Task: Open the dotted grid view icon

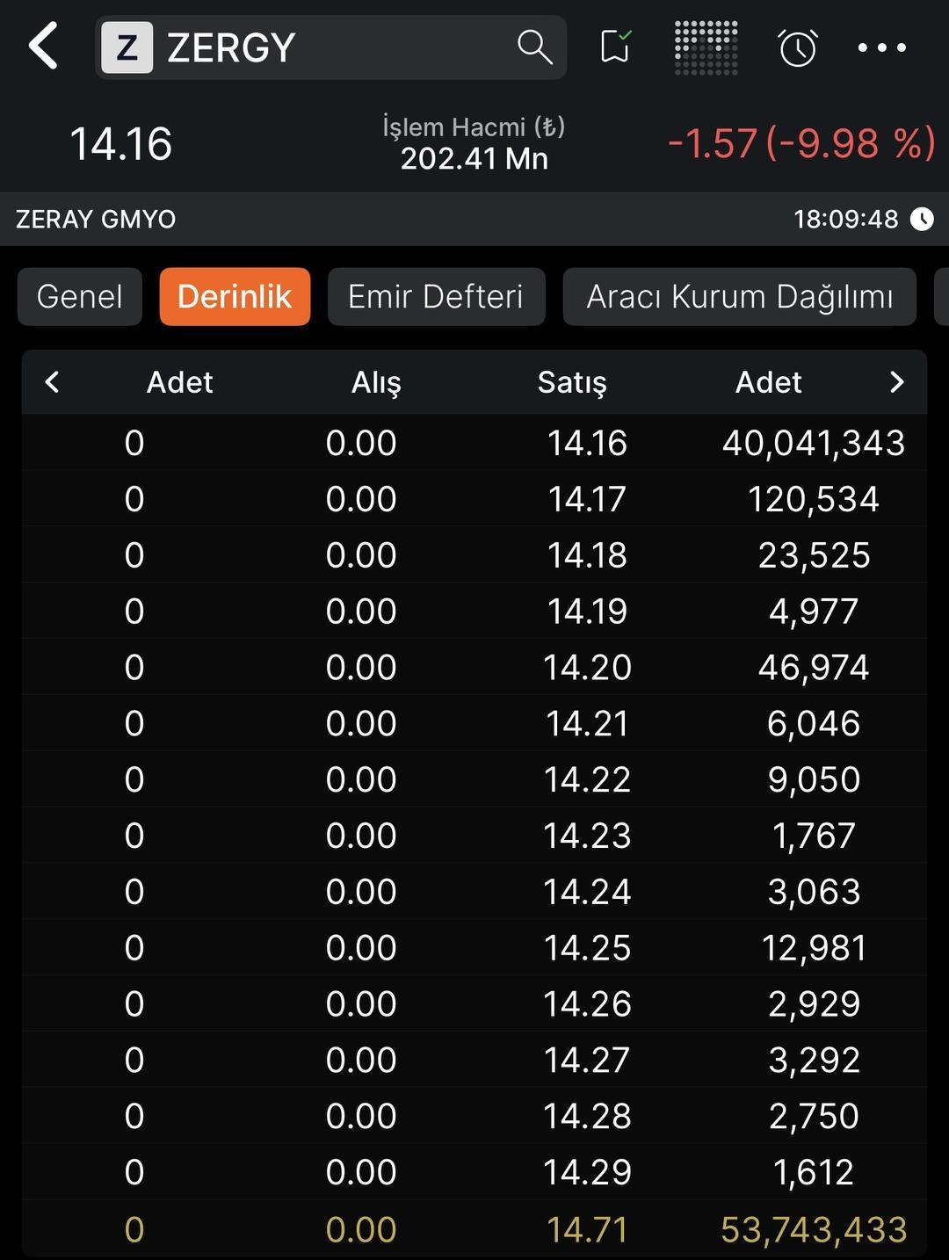Action: coord(706,47)
